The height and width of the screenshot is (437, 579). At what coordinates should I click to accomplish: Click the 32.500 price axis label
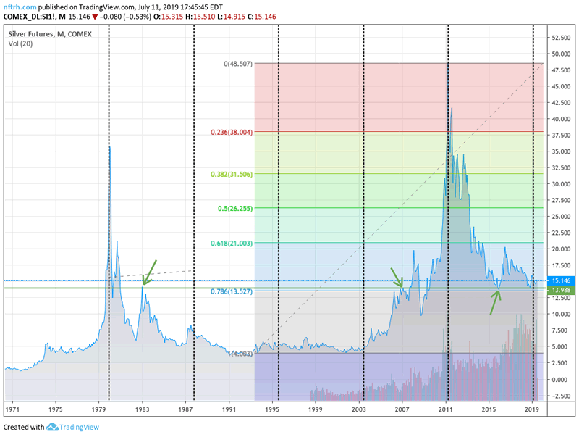pyautogui.click(x=561, y=167)
